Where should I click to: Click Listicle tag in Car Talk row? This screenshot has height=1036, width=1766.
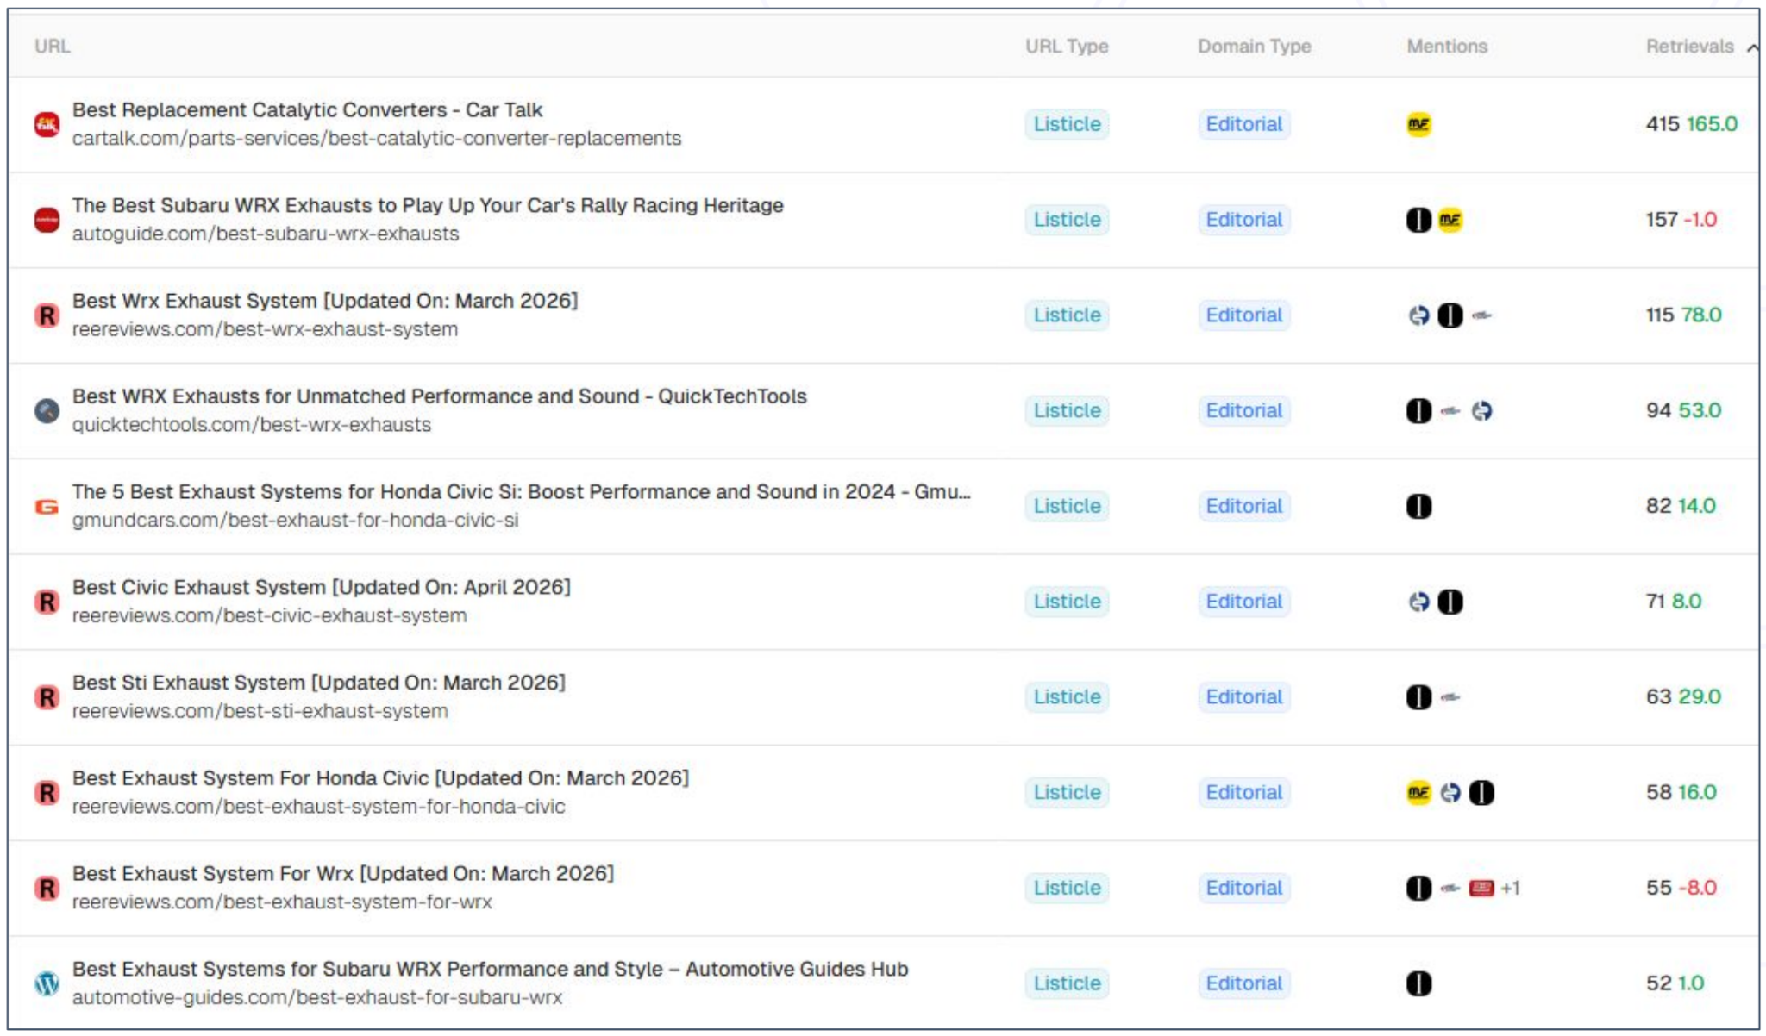coord(1066,124)
